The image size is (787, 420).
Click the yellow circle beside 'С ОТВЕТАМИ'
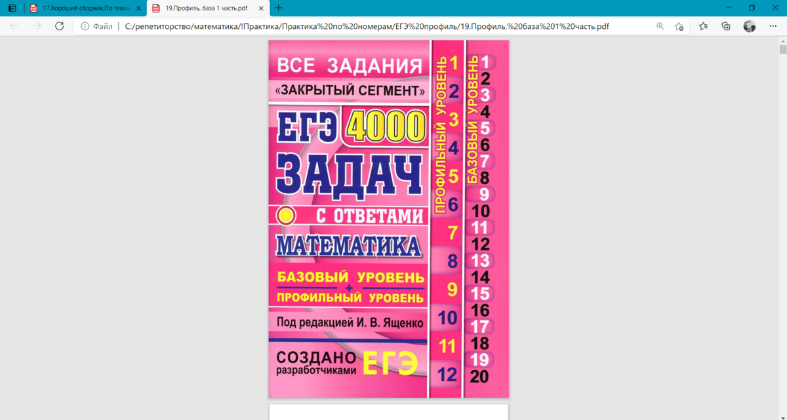pos(286,216)
